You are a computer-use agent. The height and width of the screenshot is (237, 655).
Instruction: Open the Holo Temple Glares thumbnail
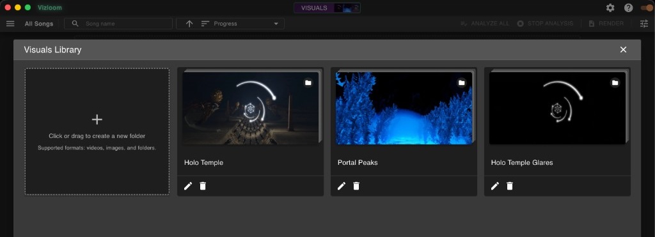(557, 108)
